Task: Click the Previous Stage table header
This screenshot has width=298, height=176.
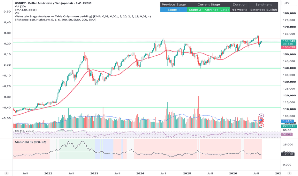Action: (174, 4)
